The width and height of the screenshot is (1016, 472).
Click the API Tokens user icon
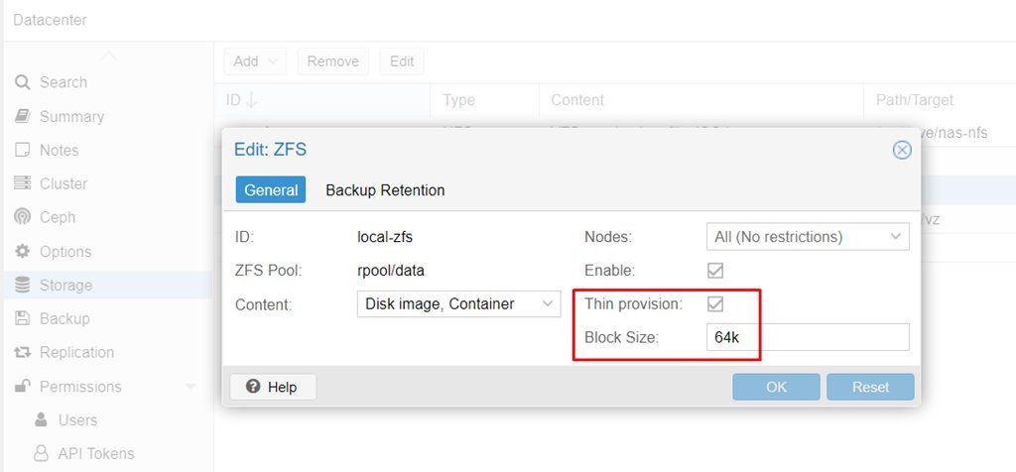click(42, 453)
